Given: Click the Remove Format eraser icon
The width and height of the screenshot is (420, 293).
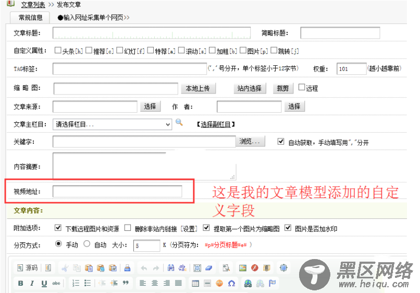Looking at the screenshot, I should tap(209, 268).
